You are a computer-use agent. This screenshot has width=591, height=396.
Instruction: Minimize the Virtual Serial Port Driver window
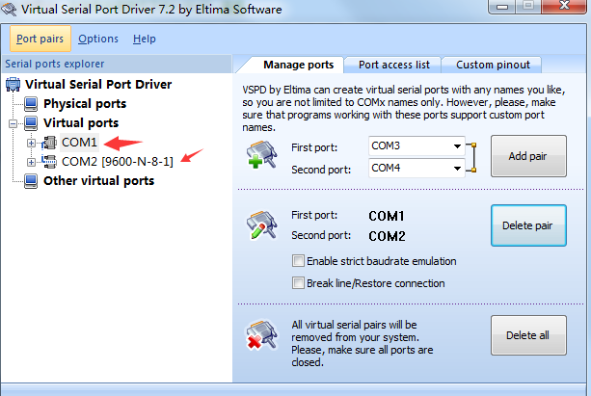coord(502,6)
